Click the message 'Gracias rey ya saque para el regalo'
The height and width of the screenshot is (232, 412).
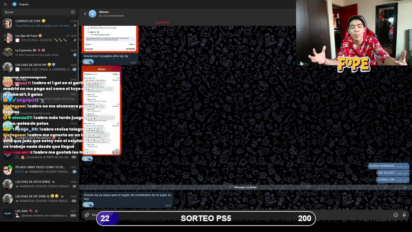127,197
